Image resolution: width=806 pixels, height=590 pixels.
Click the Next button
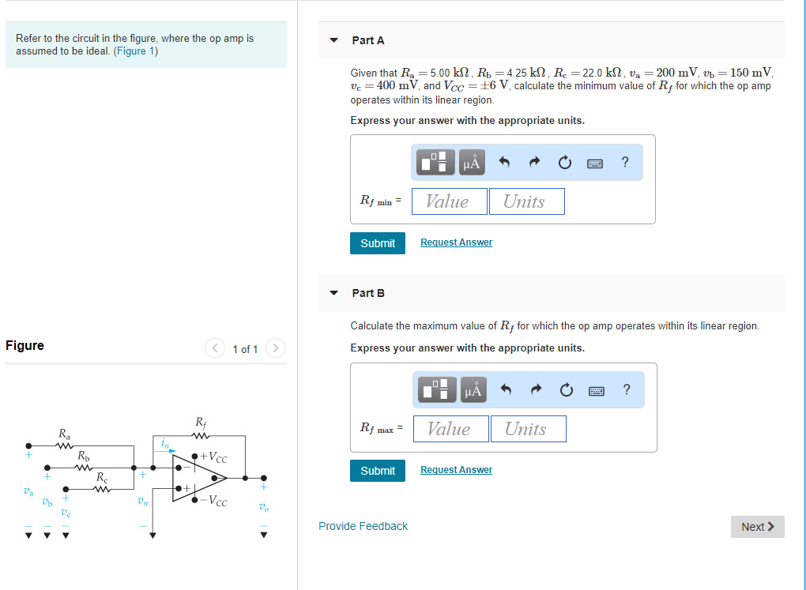coord(756,527)
